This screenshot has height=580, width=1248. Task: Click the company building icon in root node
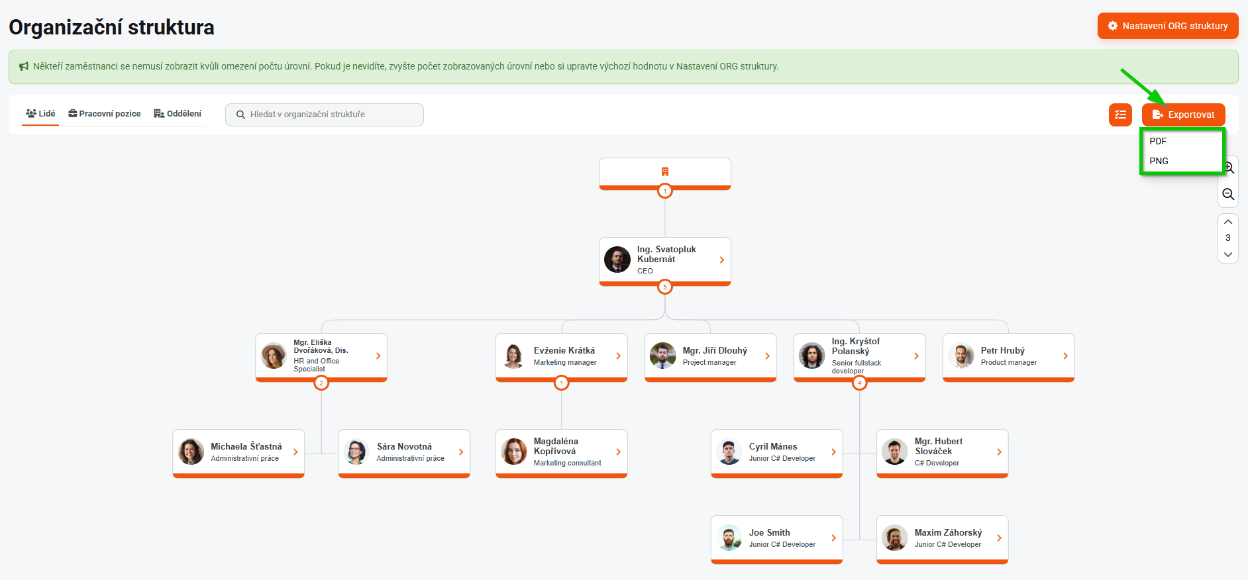[665, 171]
